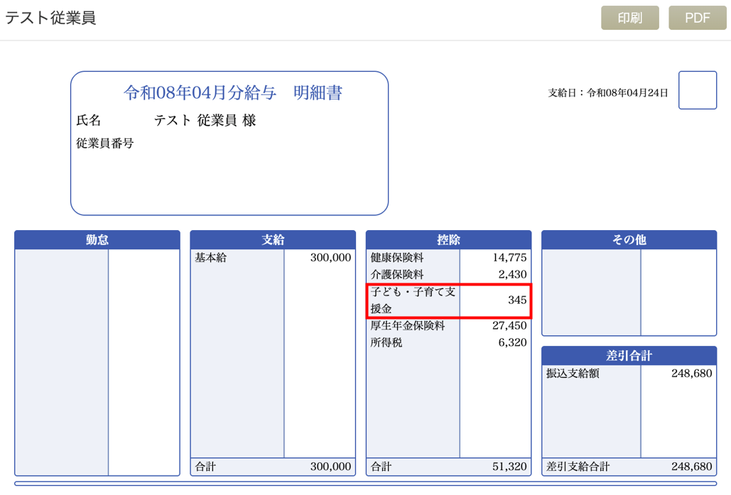This screenshot has height=495, width=731.
Task: Click the 振込支給額 label
Action: pyautogui.click(x=573, y=374)
